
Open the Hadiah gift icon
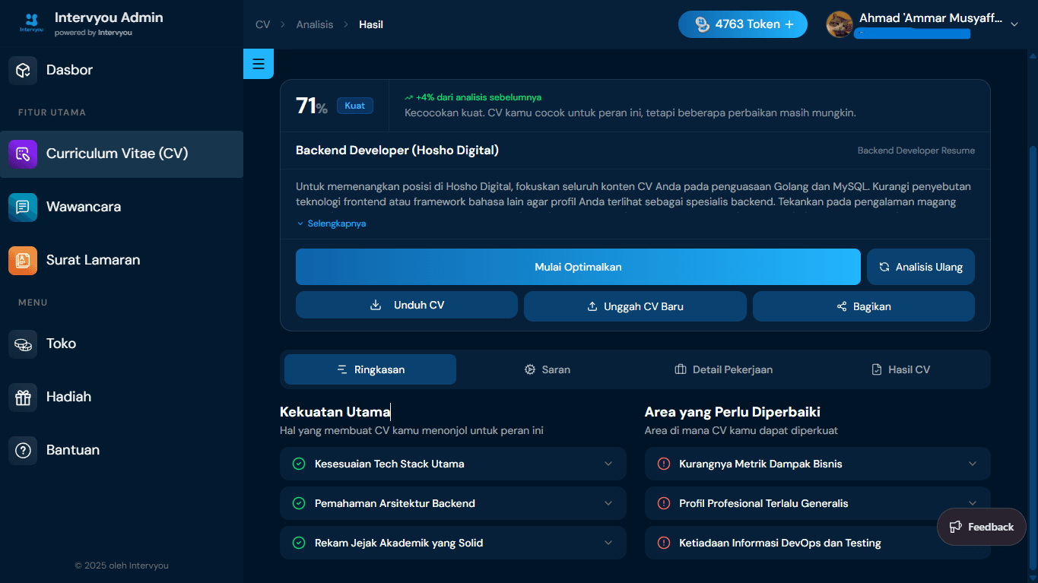23,397
